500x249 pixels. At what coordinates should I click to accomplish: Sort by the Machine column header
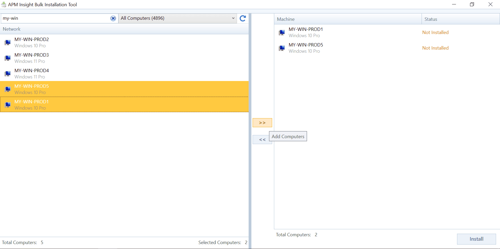pyautogui.click(x=348, y=19)
